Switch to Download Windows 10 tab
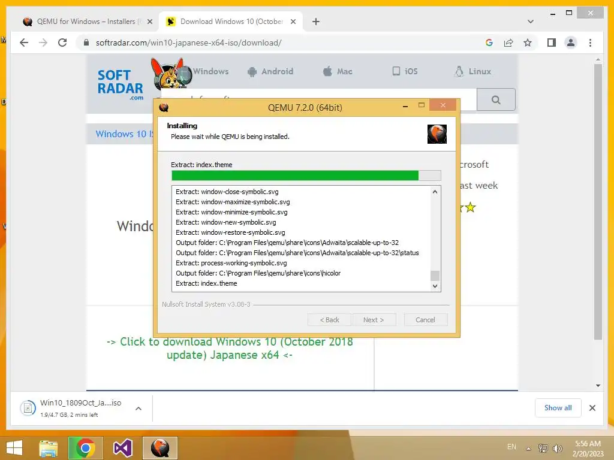The height and width of the screenshot is (460, 614). click(x=231, y=22)
